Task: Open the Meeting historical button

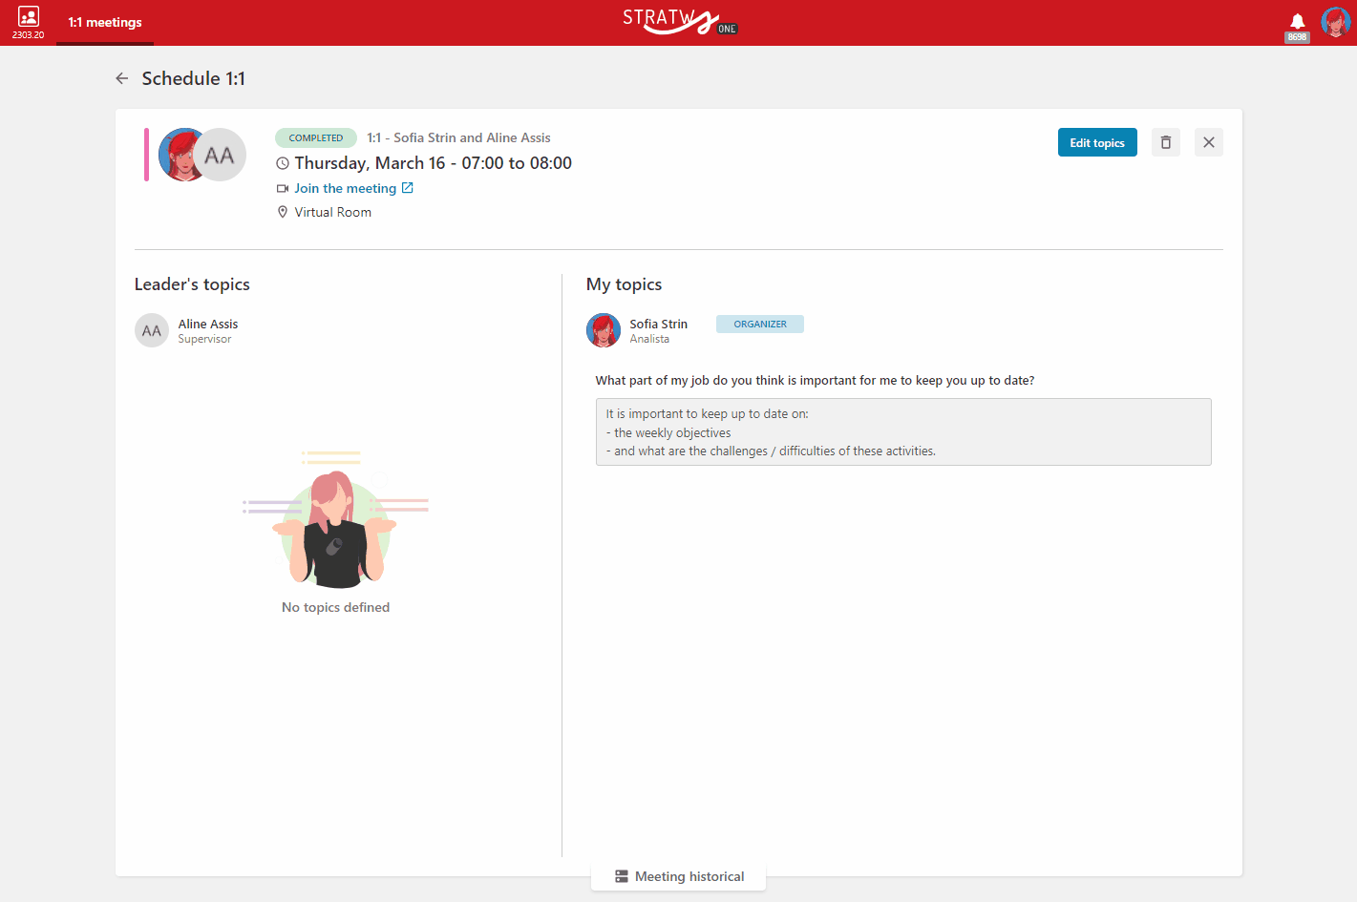Action: [679, 876]
